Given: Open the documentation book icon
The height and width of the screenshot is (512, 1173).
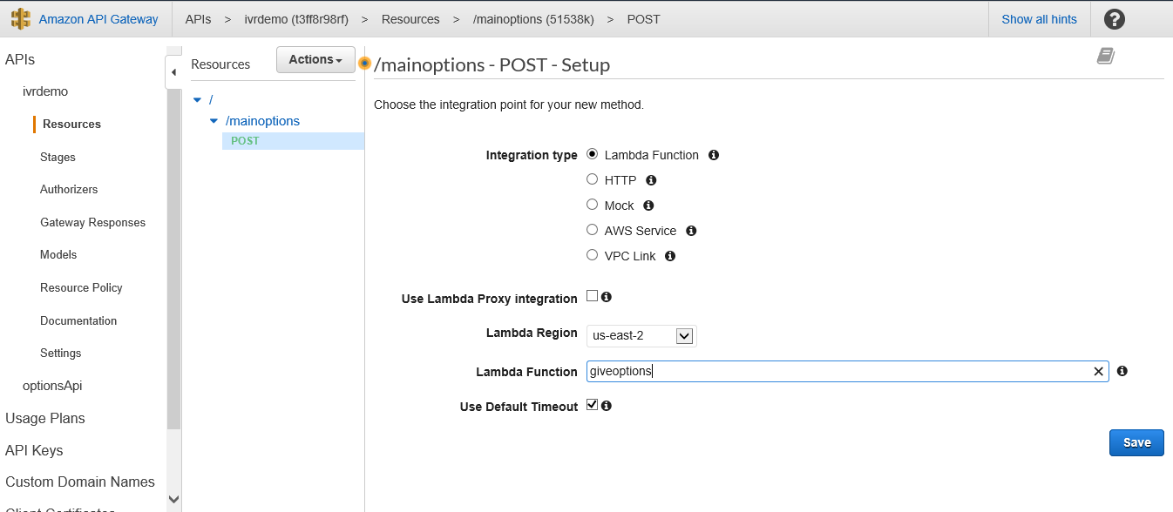Looking at the screenshot, I should [x=1106, y=57].
